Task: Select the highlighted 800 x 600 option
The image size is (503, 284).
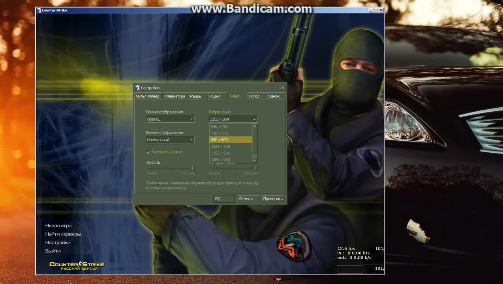Action: point(231,140)
